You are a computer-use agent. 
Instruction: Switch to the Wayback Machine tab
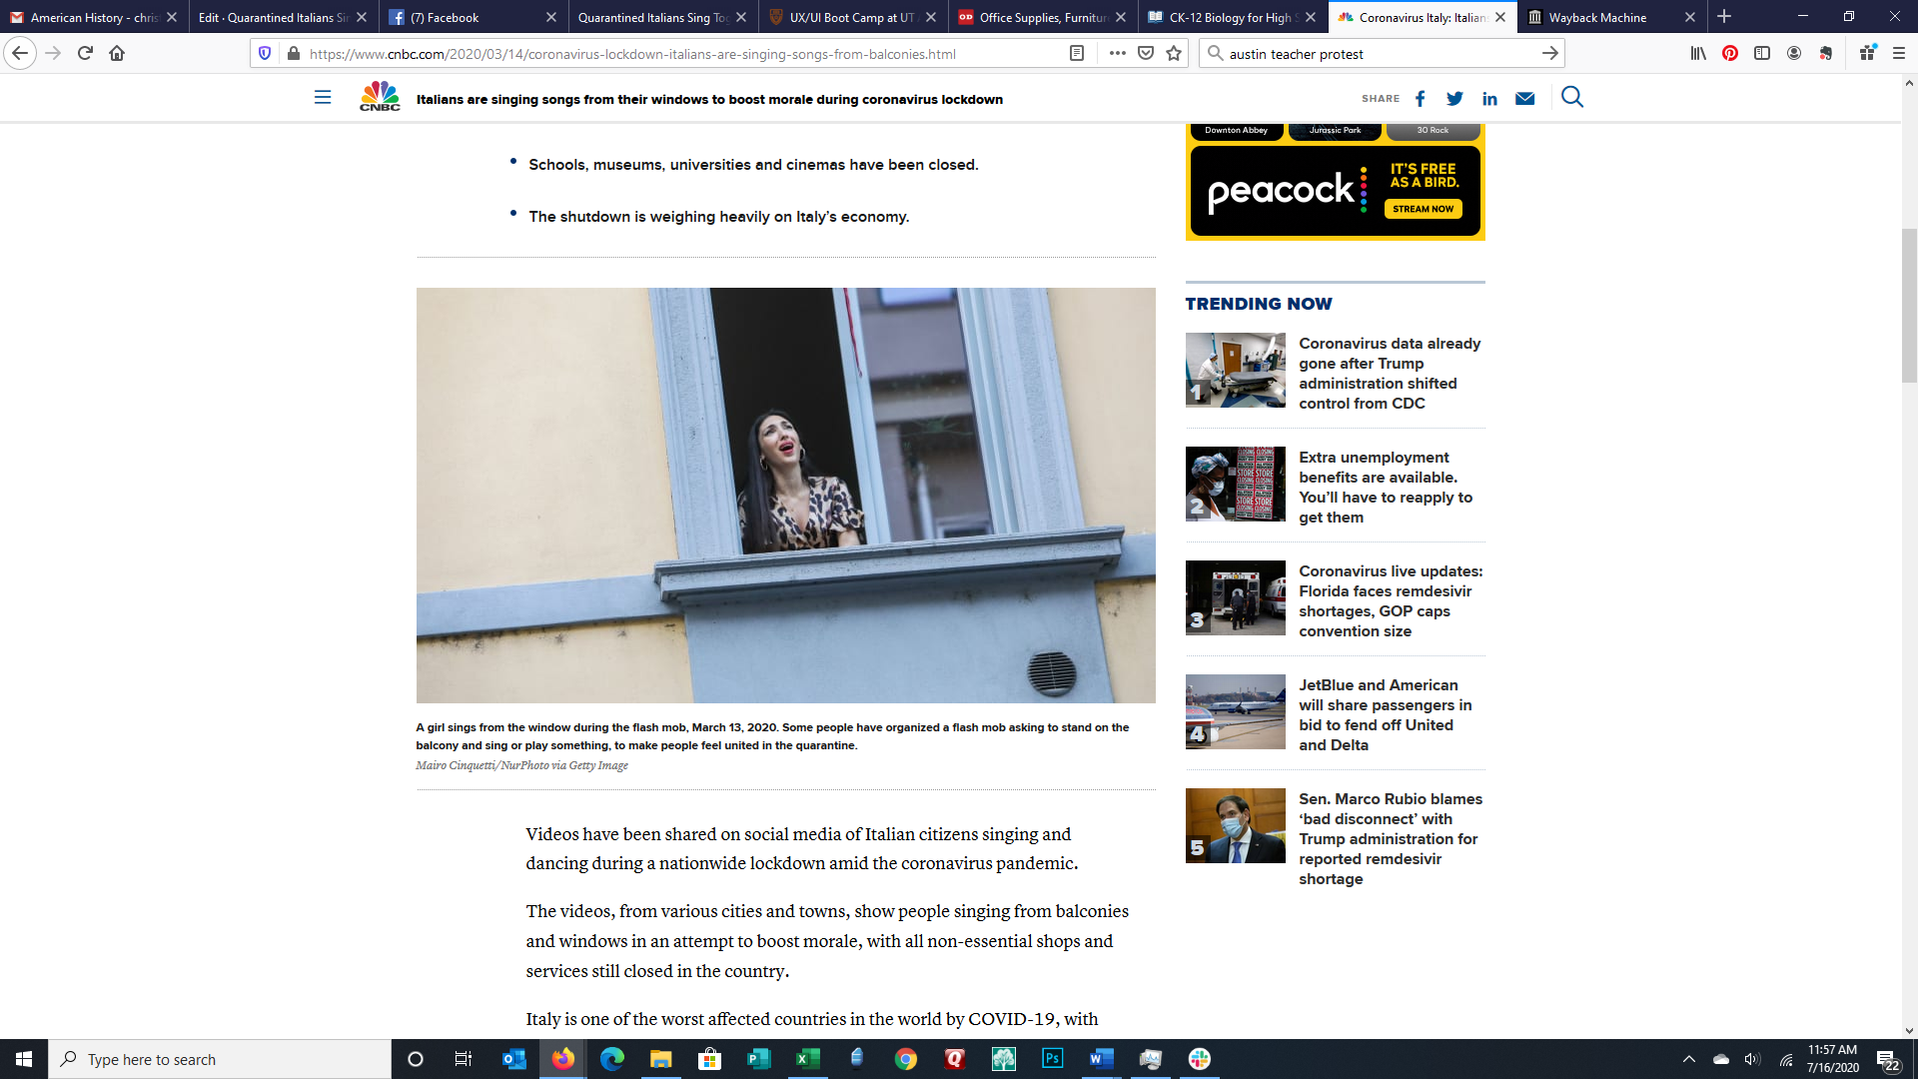coord(1597,17)
